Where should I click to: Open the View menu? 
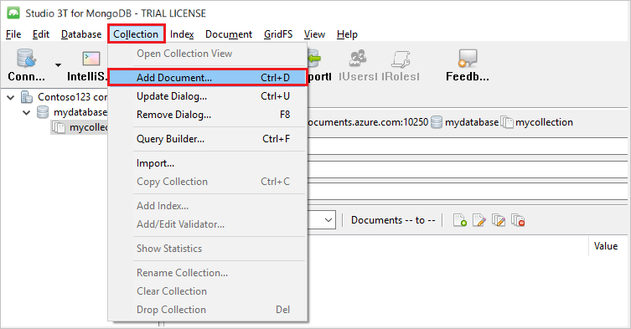314,34
